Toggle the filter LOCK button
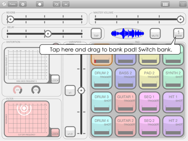This screenshot has height=141, width=188. point(55,132)
